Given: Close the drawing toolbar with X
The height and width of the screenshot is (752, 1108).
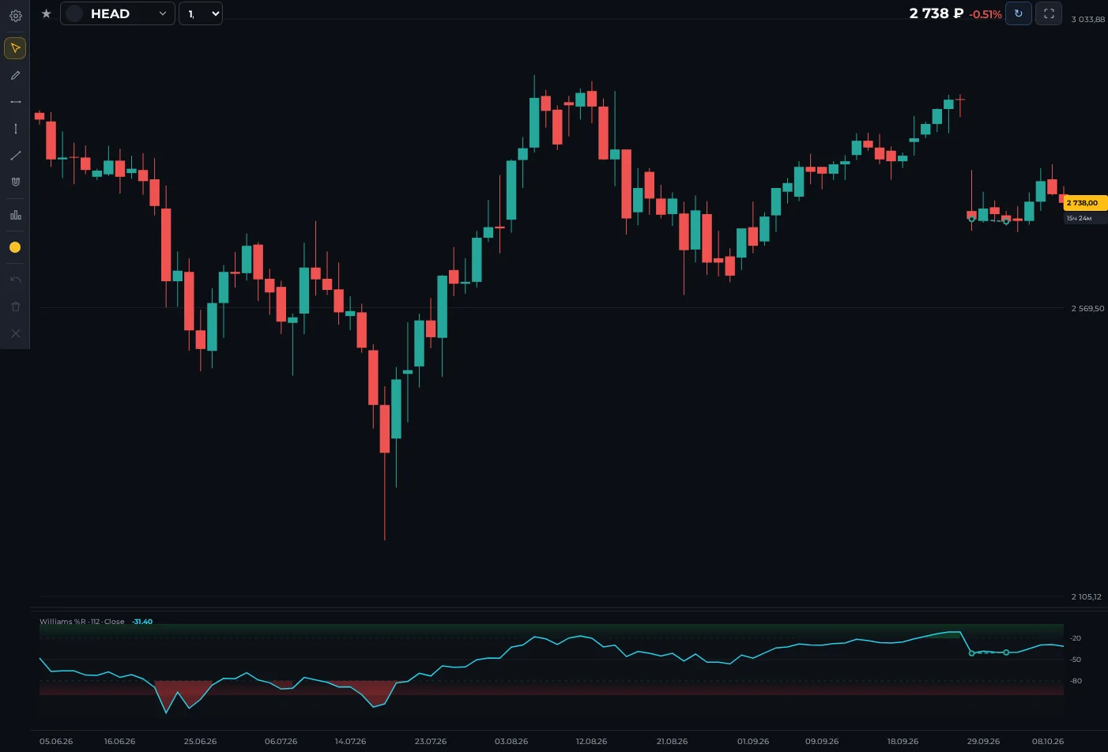Looking at the screenshot, I should [x=15, y=333].
